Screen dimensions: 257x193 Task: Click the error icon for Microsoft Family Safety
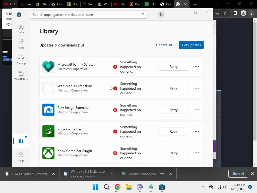pos(115,67)
